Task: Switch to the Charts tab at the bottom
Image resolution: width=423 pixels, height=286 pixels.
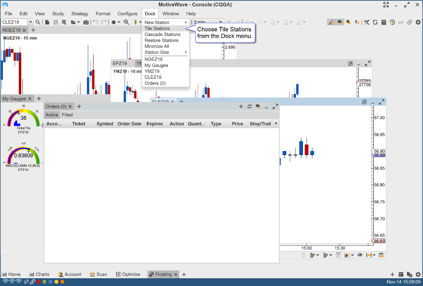Action: click(x=39, y=274)
